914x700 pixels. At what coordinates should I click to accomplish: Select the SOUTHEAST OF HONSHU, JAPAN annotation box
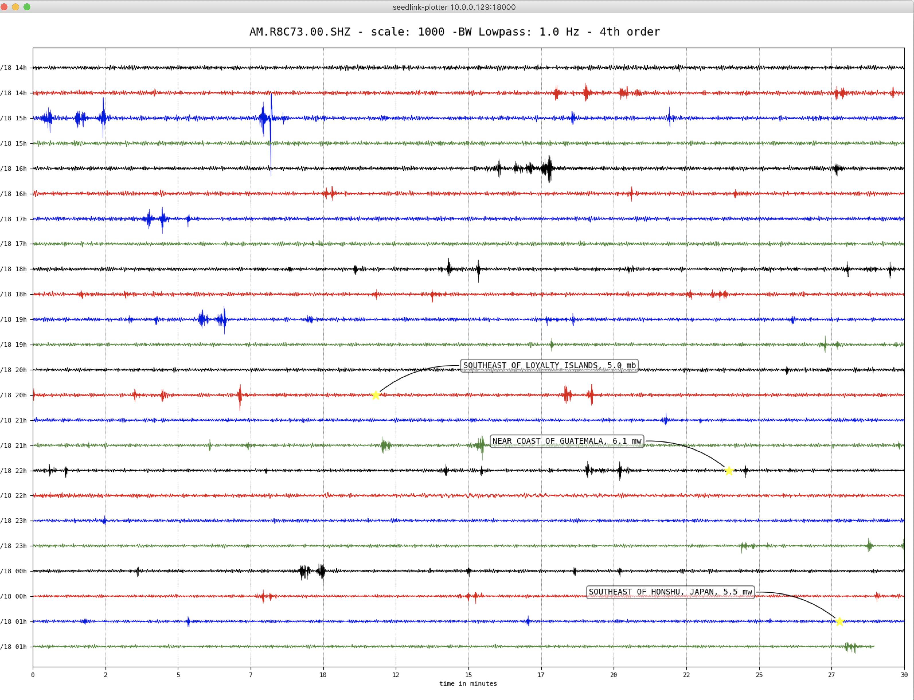click(x=670, y=592)
